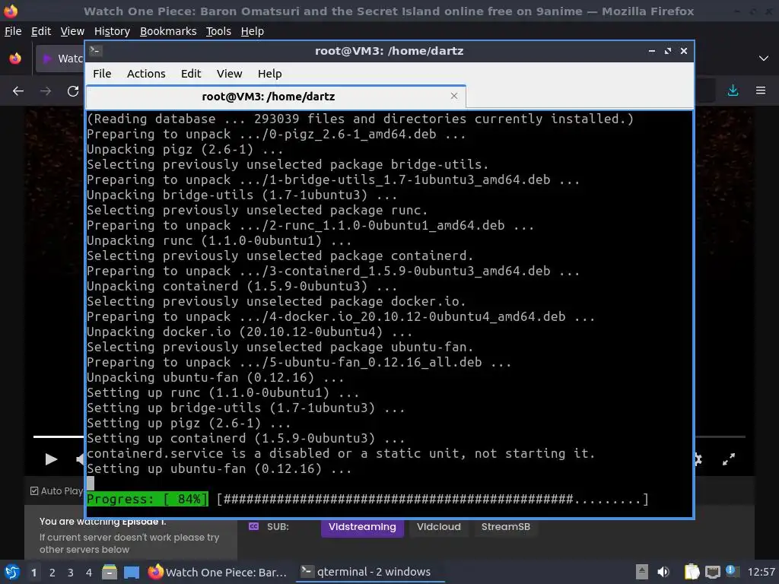Select the Watch One Piece browser tab
The width and height of the screenshot is (779, 584).
click(59, 59)
